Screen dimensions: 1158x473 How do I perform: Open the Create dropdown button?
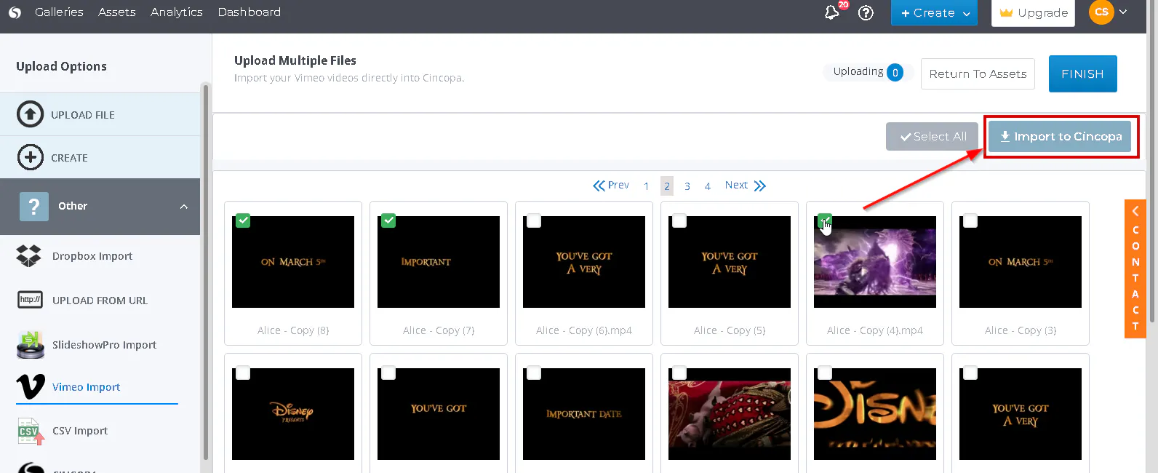[x=934, y=12]
